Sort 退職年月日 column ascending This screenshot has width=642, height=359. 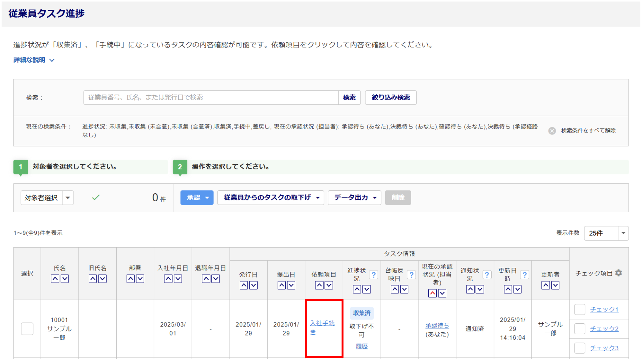tap(206, 279)
